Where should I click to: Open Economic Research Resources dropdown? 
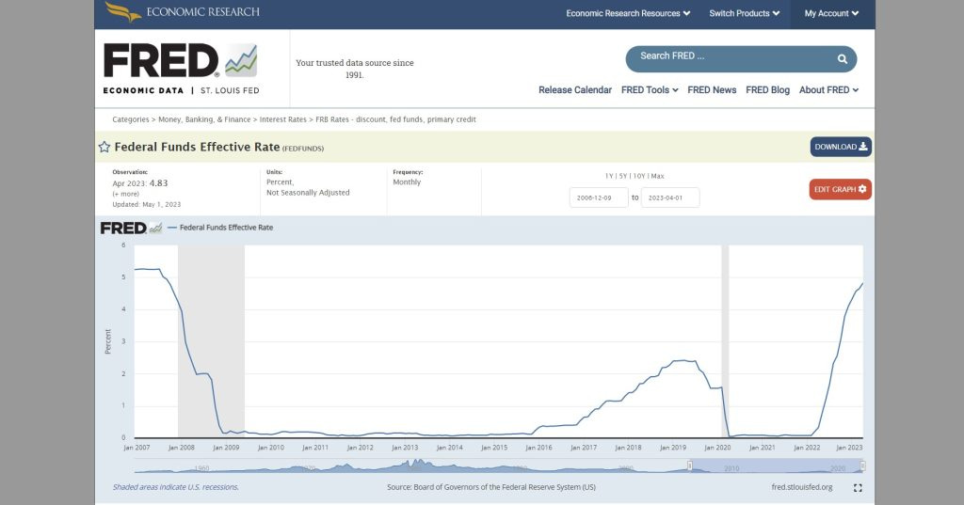(x=628, y=13)
